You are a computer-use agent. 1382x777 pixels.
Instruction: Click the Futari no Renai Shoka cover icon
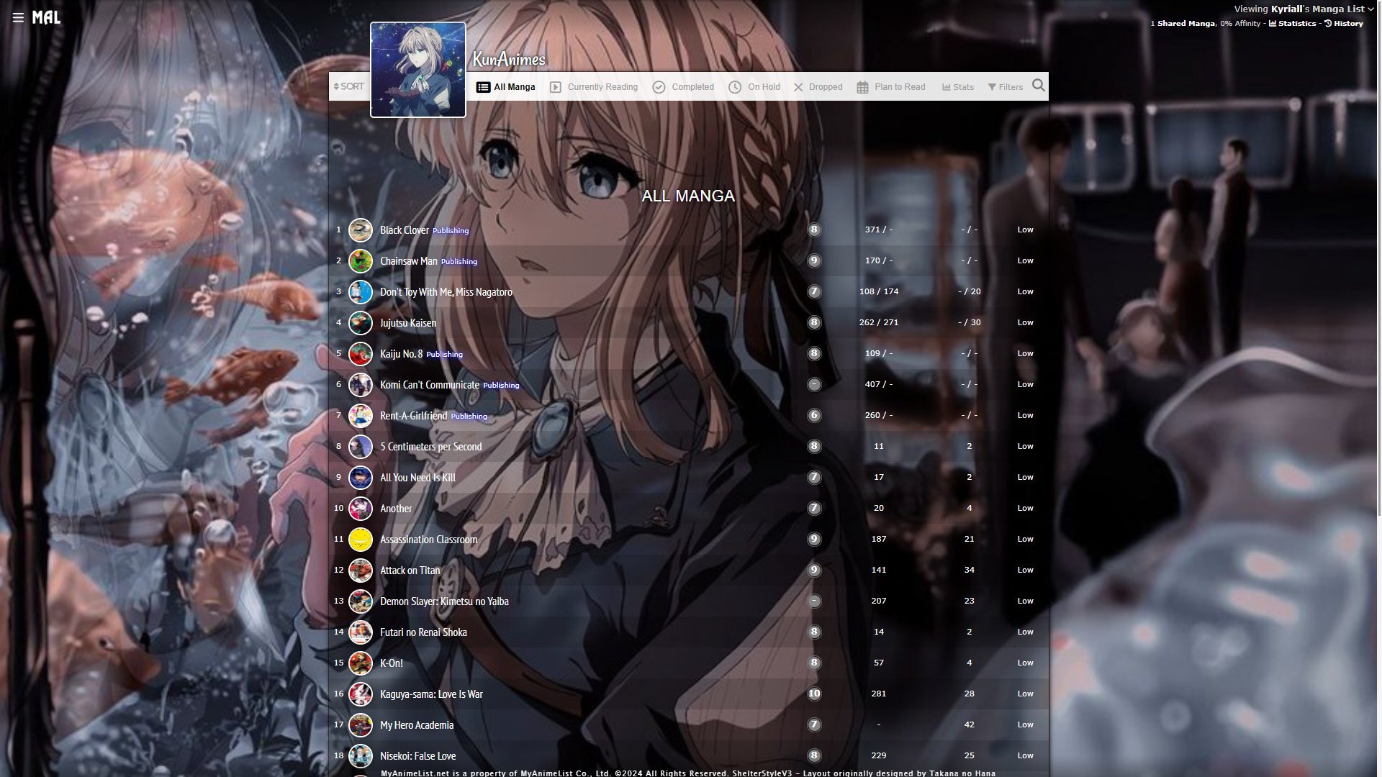(x=360, y=632)
